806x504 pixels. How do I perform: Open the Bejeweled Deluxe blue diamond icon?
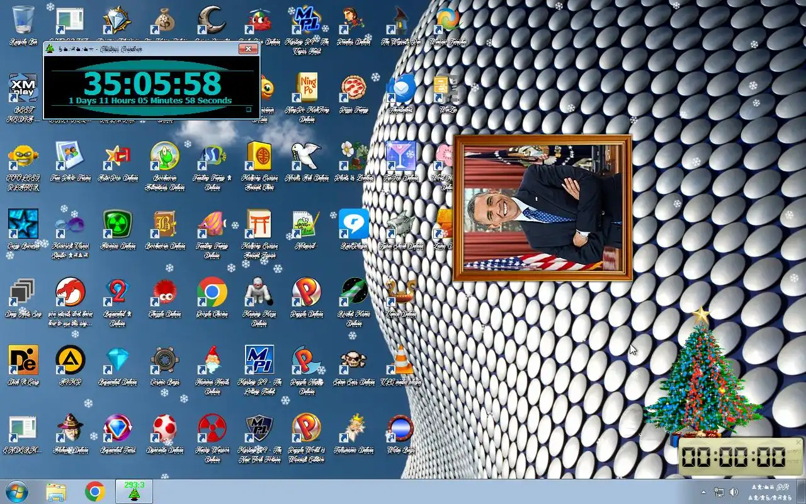coord(118,360)
